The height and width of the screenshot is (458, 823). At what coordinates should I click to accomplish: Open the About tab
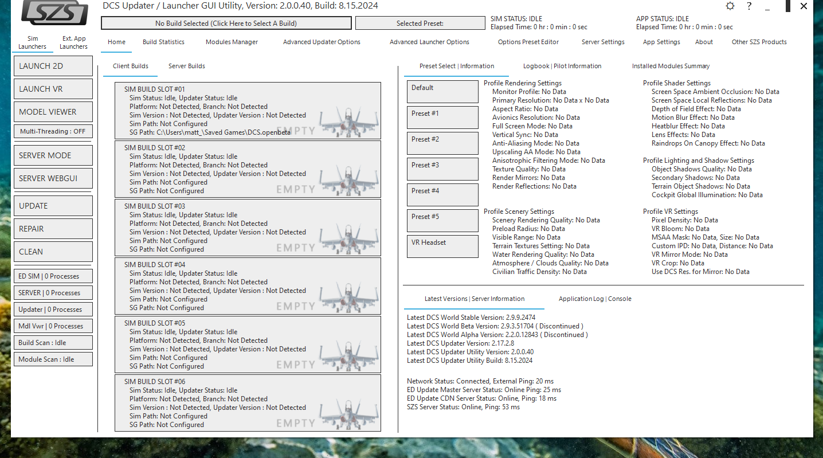704,42
